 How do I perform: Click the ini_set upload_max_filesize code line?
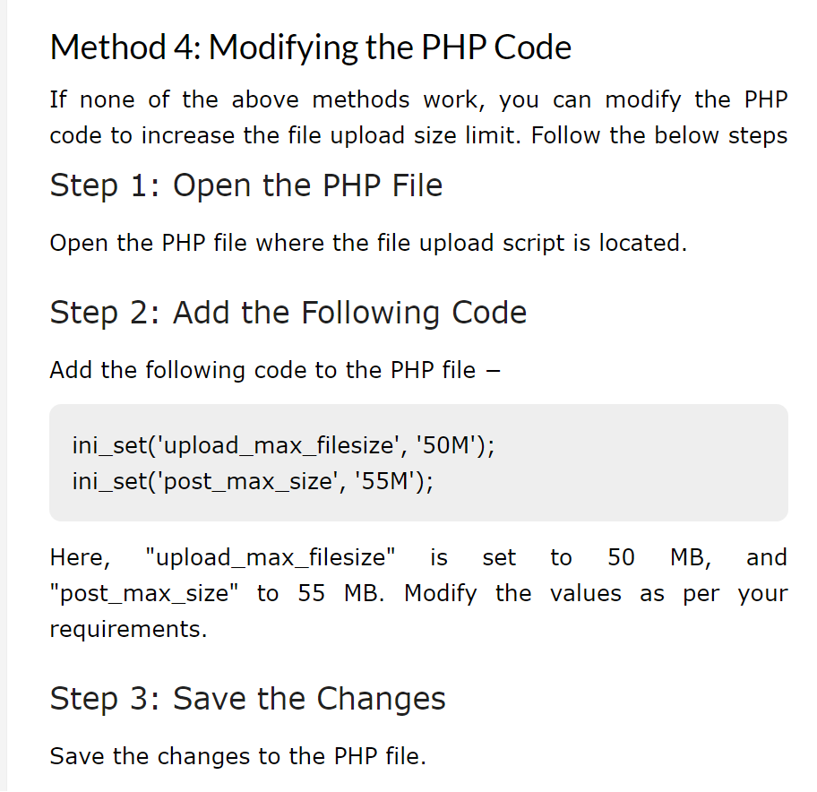tap(282, 445)
